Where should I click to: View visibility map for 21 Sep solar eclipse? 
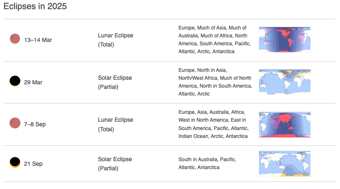click(284, 164)
